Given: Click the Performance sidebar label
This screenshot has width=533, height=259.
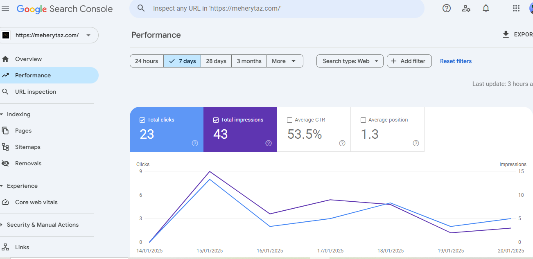Looking at the screenshot, I should coord(33,75).
